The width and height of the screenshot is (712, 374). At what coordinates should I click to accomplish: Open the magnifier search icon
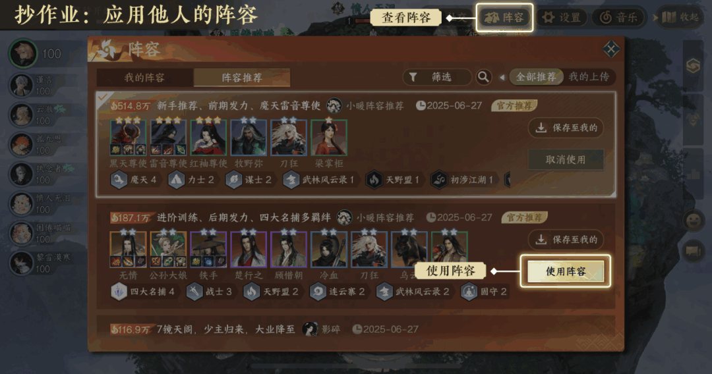pos(484,77)
